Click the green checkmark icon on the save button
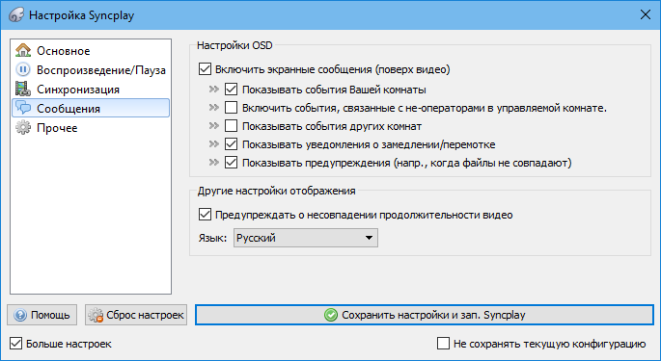Viewport: 661px width, 361px height. pos(331,315)
